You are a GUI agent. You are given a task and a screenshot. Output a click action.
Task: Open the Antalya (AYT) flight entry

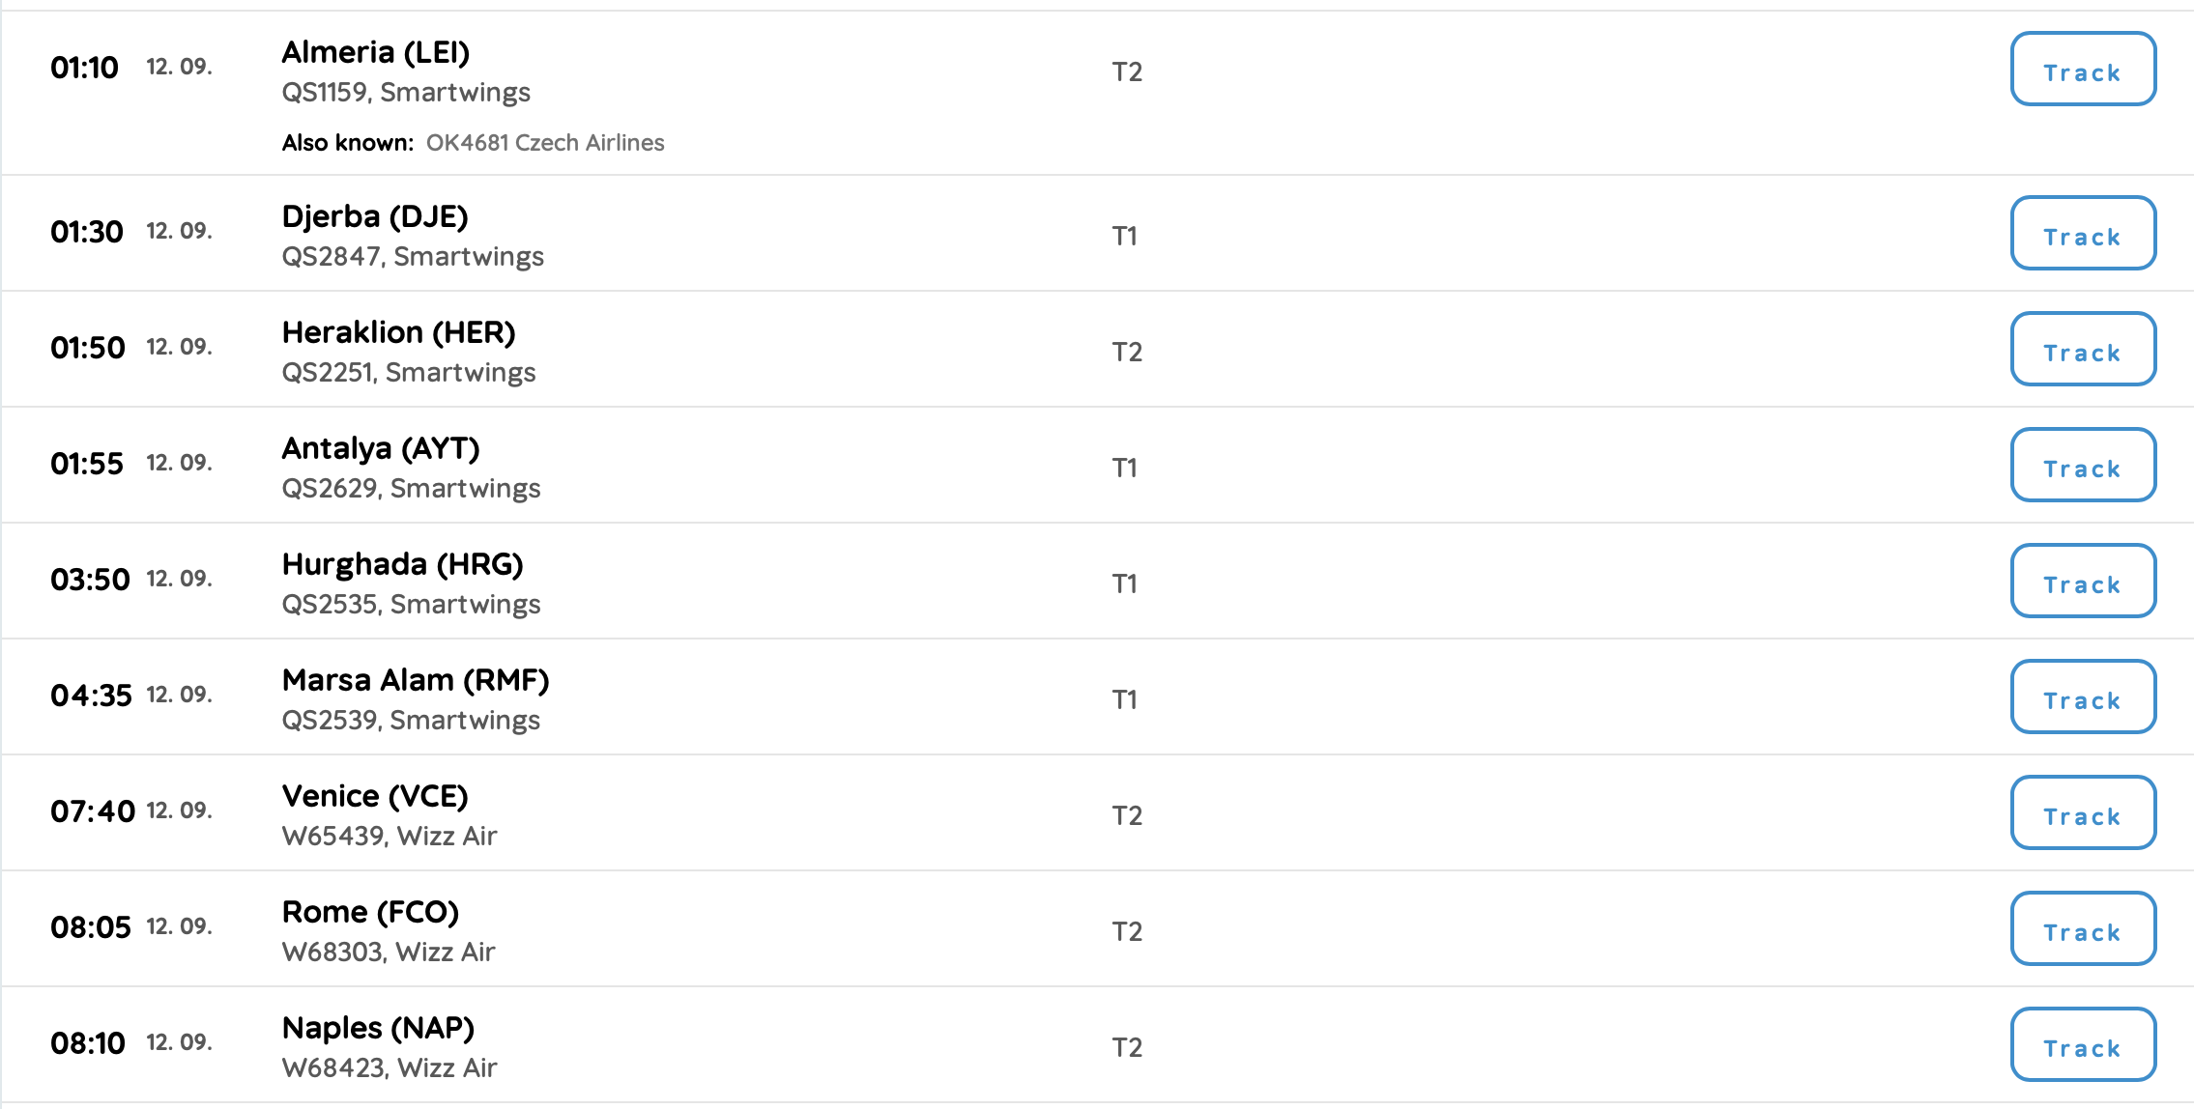(x=1097, y=466)
